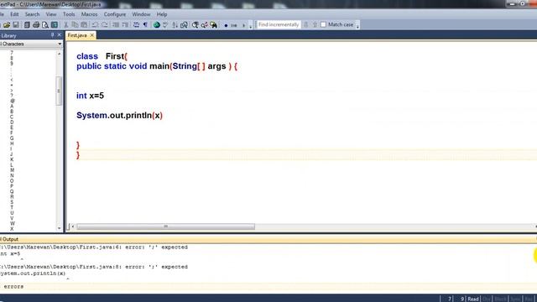Click the Find incrementally input field

(x=279, y=24)
